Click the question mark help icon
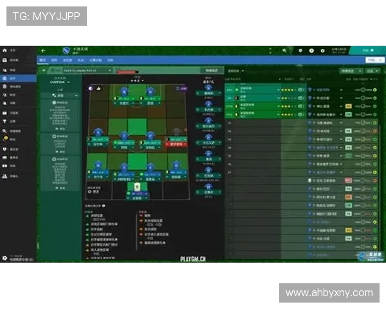 click(311, 50)
